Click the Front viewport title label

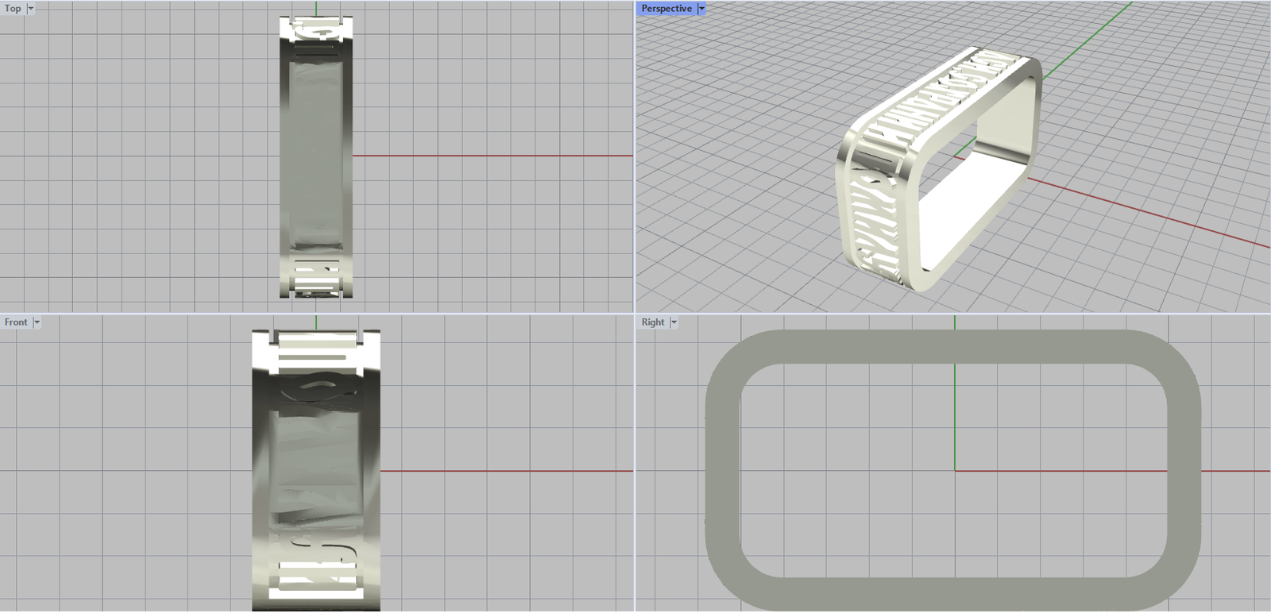coord(16,322)
